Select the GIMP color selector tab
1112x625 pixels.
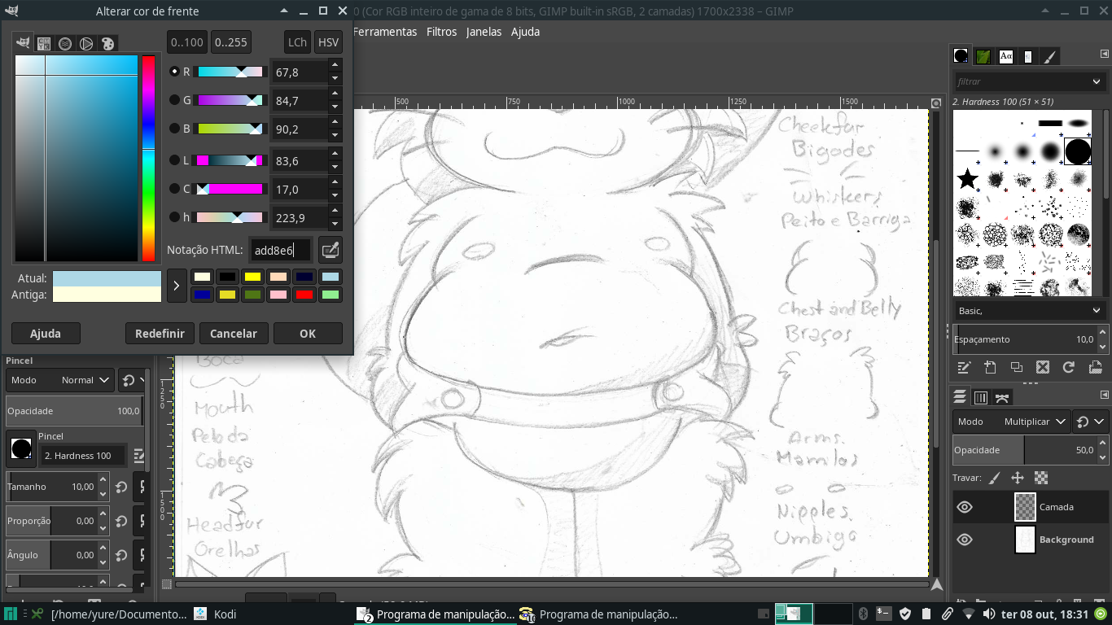pyautogui.click(x=23, y=43)
